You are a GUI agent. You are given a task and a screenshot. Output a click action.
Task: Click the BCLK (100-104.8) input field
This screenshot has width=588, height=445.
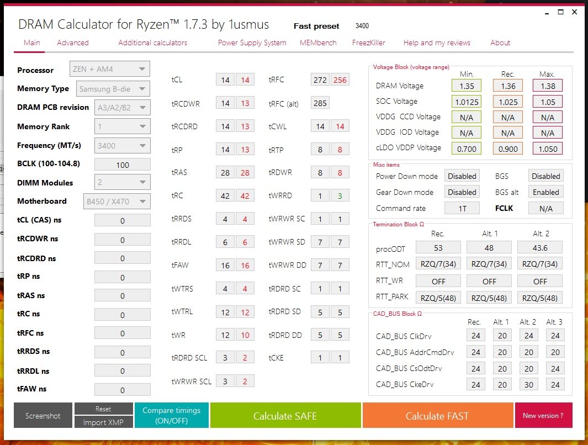(122, 165)
